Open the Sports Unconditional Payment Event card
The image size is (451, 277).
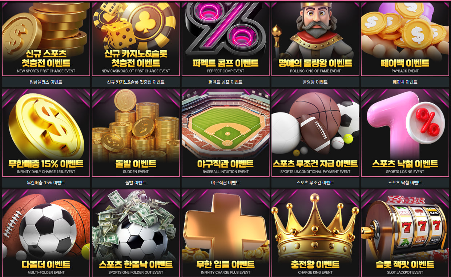click(x=315, y=133)
